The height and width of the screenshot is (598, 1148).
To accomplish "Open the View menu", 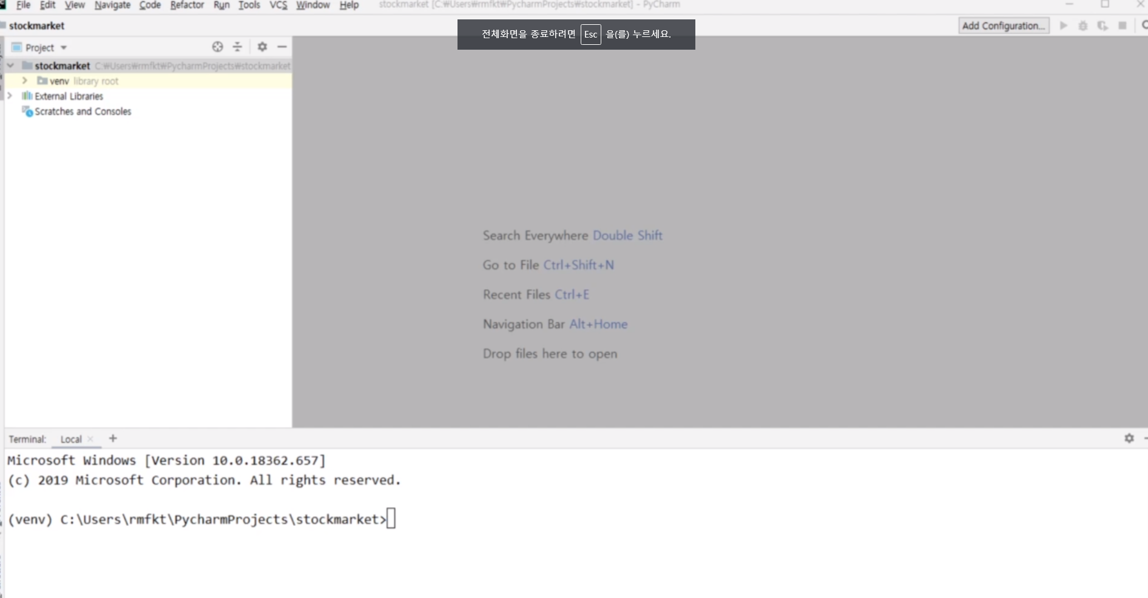I will [x=75, y=5].
